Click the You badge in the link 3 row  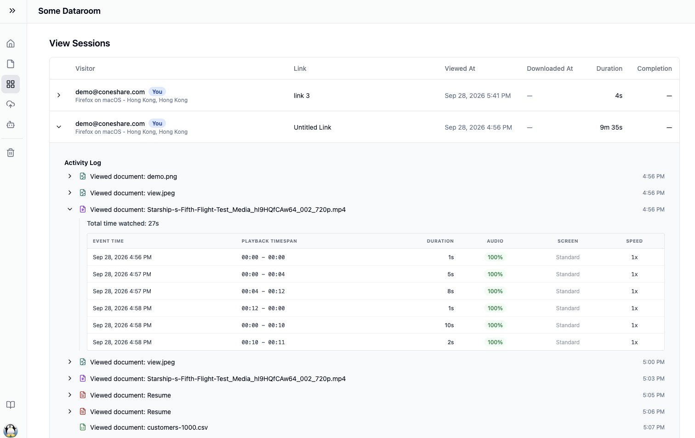click(x=157, y=92)
